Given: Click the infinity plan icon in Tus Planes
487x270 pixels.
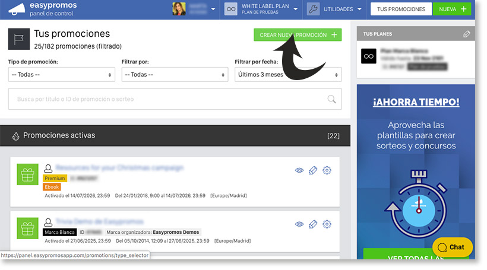Looking at the screenshot, I should point(369,56).
